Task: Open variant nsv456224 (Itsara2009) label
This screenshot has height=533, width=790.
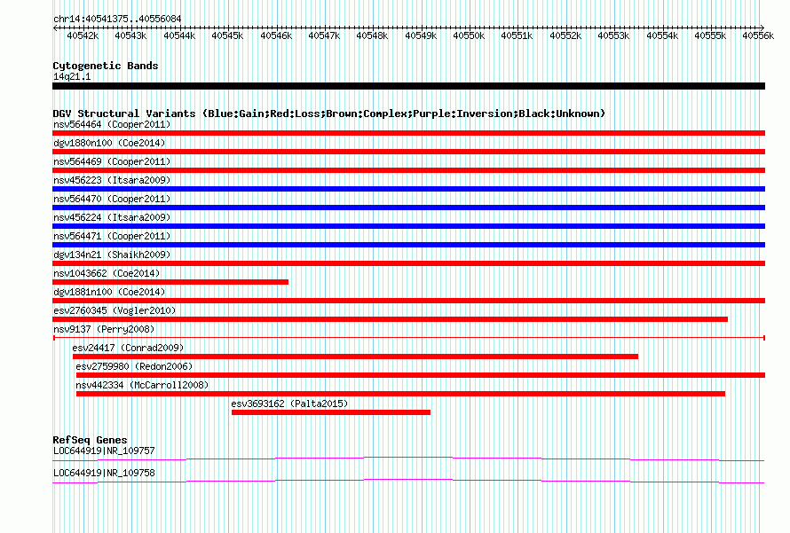Action: (112, 217)
